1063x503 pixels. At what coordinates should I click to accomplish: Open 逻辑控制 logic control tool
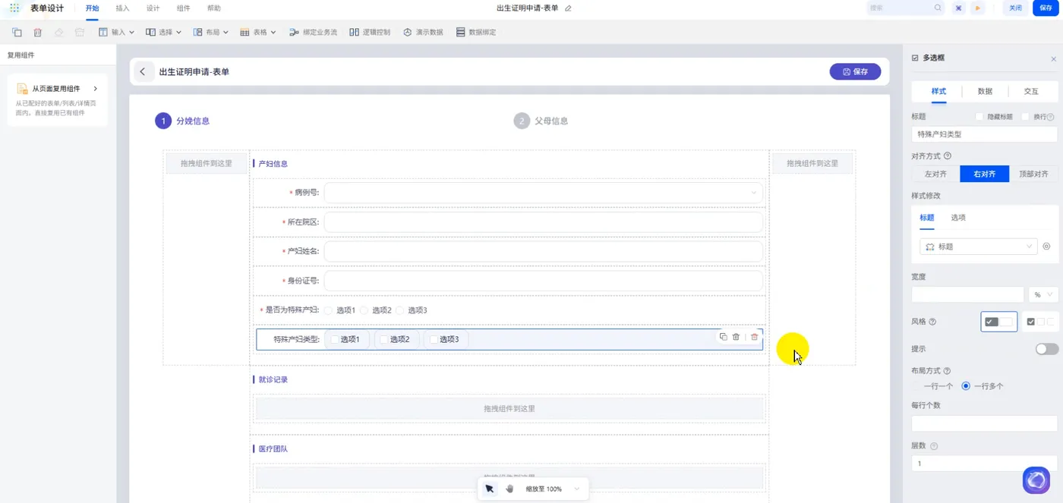(x=370, y=33)
